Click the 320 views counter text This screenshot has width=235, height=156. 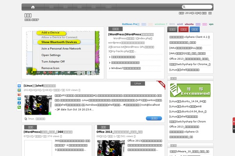[72, 90]
